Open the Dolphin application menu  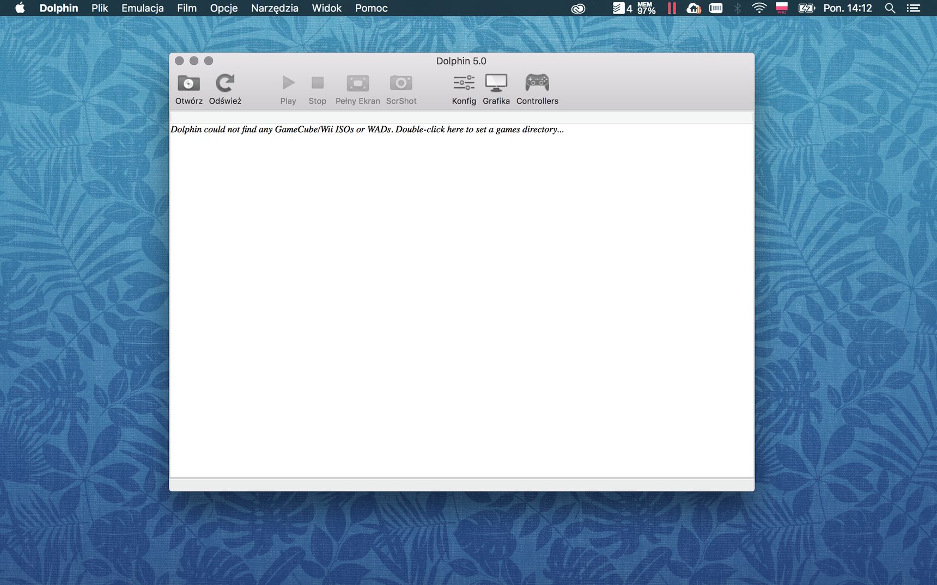[x=59, y=8]
